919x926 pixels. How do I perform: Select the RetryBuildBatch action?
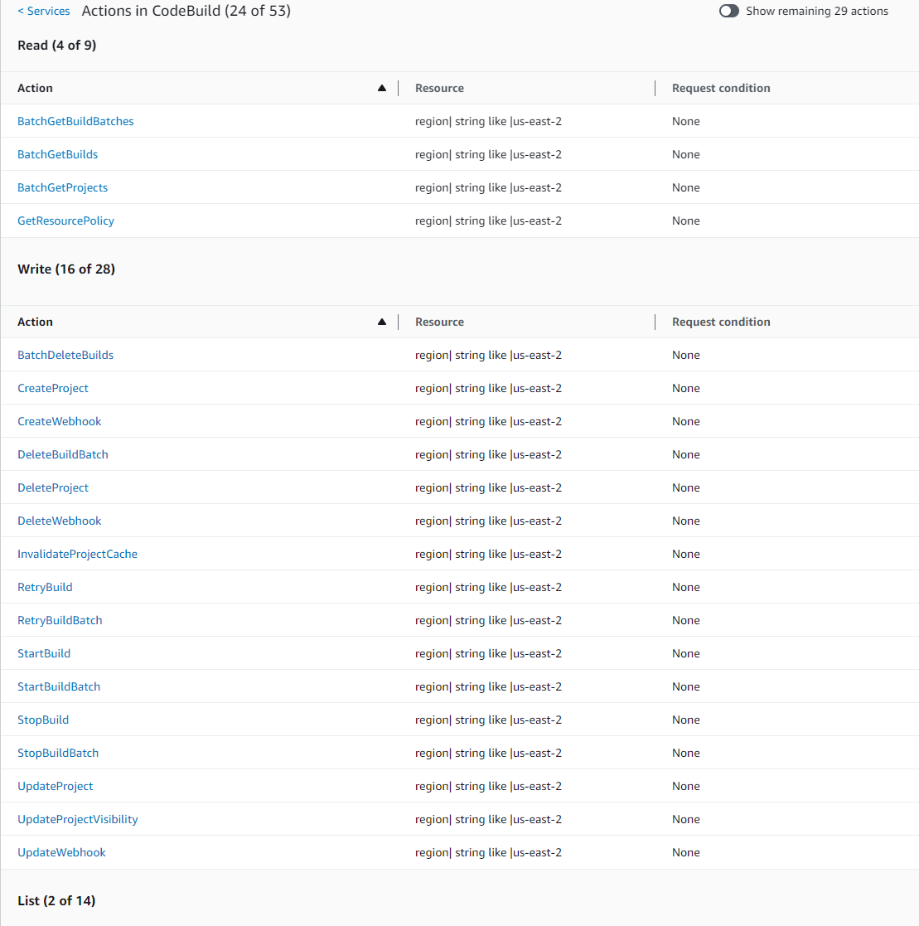tap(60, 620)
